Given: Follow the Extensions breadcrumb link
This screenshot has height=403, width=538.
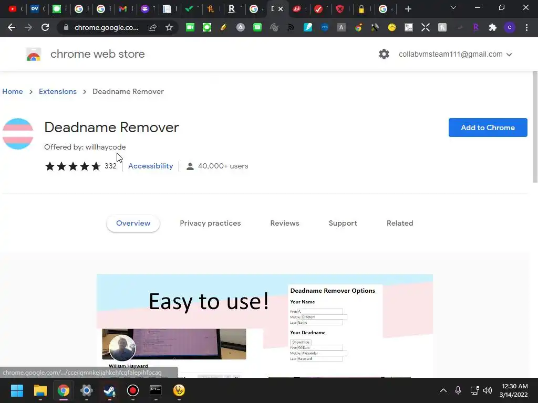Looking at the screenshot, I should 58,91.
